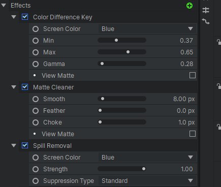Click the Gamma slider track
The height and width of the screenshot is (187, 221).
pos(122,64)
